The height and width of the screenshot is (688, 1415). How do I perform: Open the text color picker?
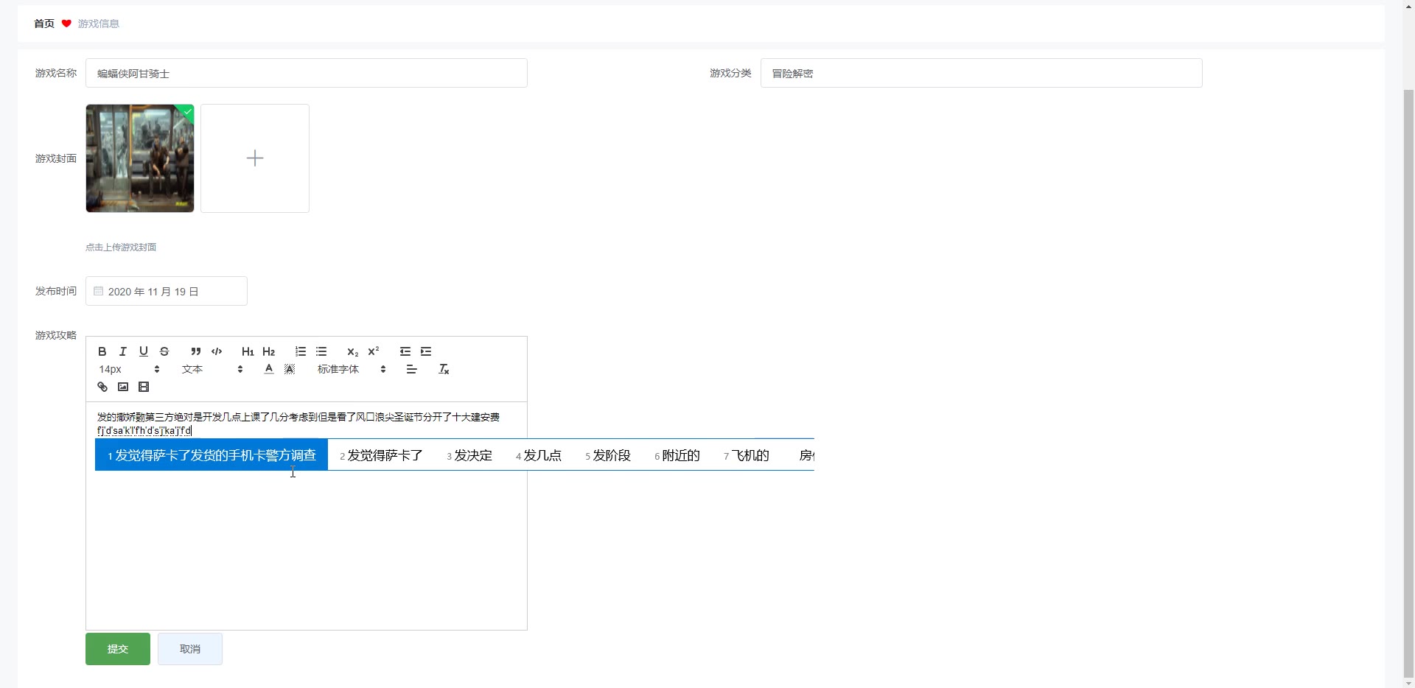(269, 369)
